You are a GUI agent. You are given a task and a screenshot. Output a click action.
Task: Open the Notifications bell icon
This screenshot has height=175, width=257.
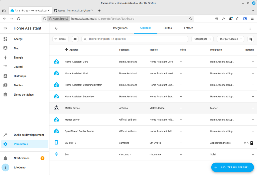[6, 158]
